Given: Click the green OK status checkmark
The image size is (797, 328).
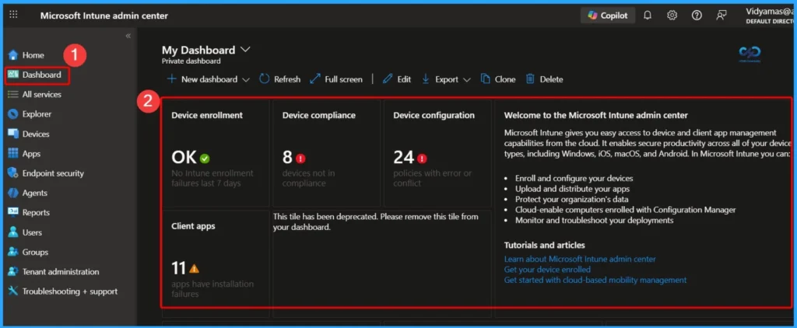Looking at the screenshot, I should tap(205, 159).
